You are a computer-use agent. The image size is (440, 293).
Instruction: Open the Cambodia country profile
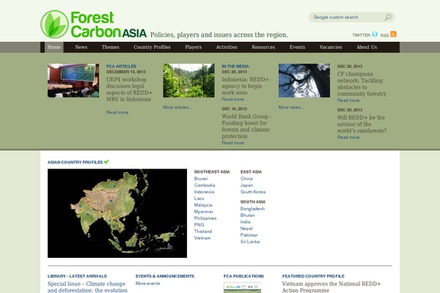[x=205, y=185]
